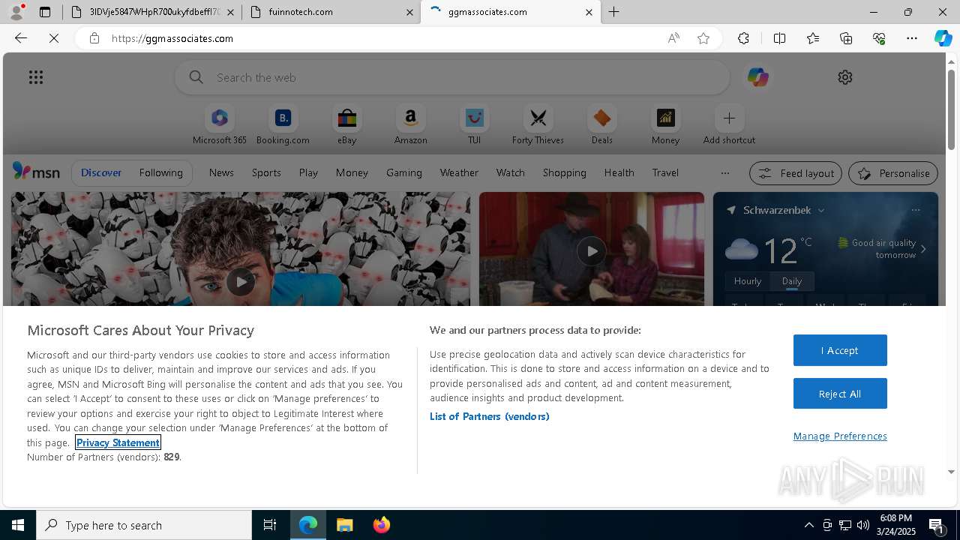Open the Booking.com shortcut

[283, 124]
